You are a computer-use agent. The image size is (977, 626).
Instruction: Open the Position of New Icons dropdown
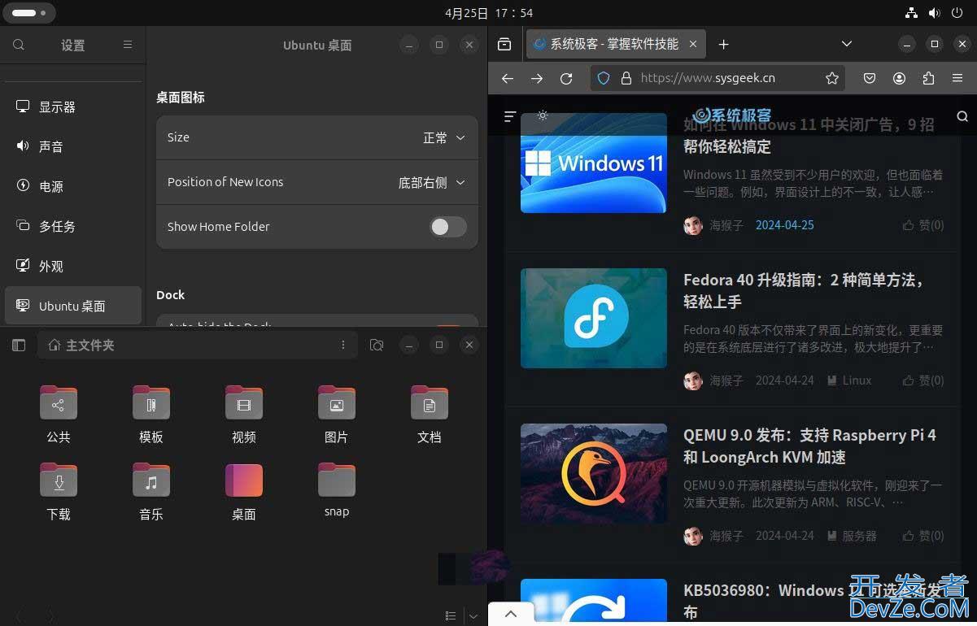[x=317, y=182]
